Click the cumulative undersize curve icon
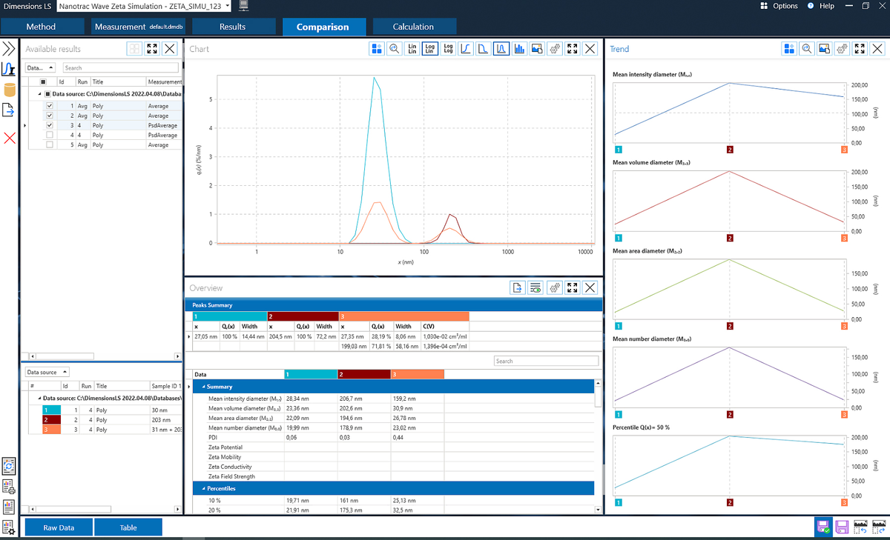Image resolution: width=890 pixels, height=540 pixels. pyautogui.click(x=466, y=49)
